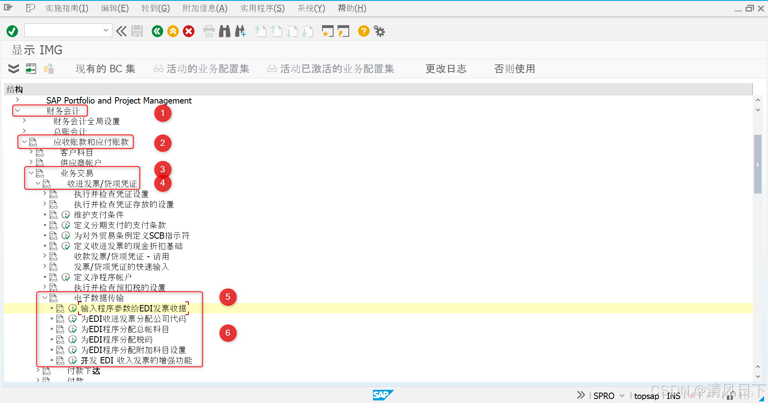Click the 更改日志 button

click(x=446, y=69)
